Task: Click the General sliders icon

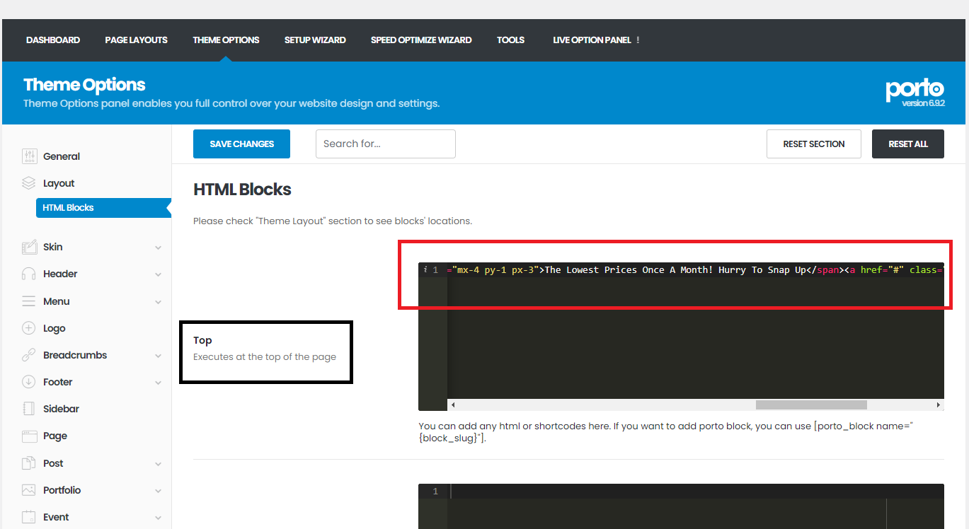Action: (x=29, y=156)
